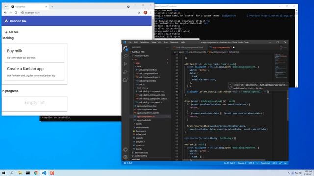Viewport: 314px width, 176px height.
Task: Expand the assets folder
Action: (x=138, y=124)
